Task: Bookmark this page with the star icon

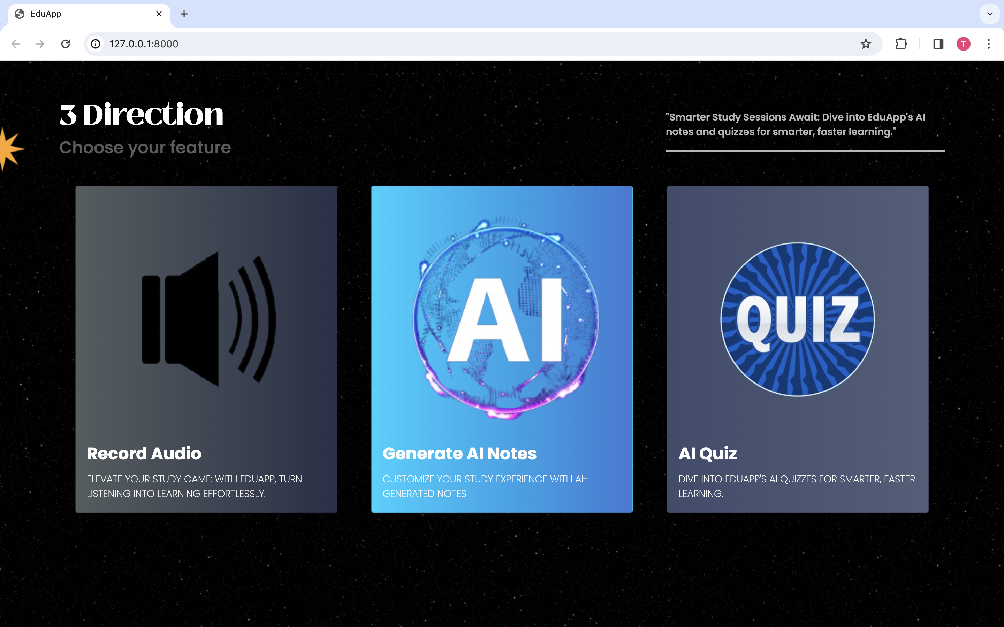Action: coord(866,44)
